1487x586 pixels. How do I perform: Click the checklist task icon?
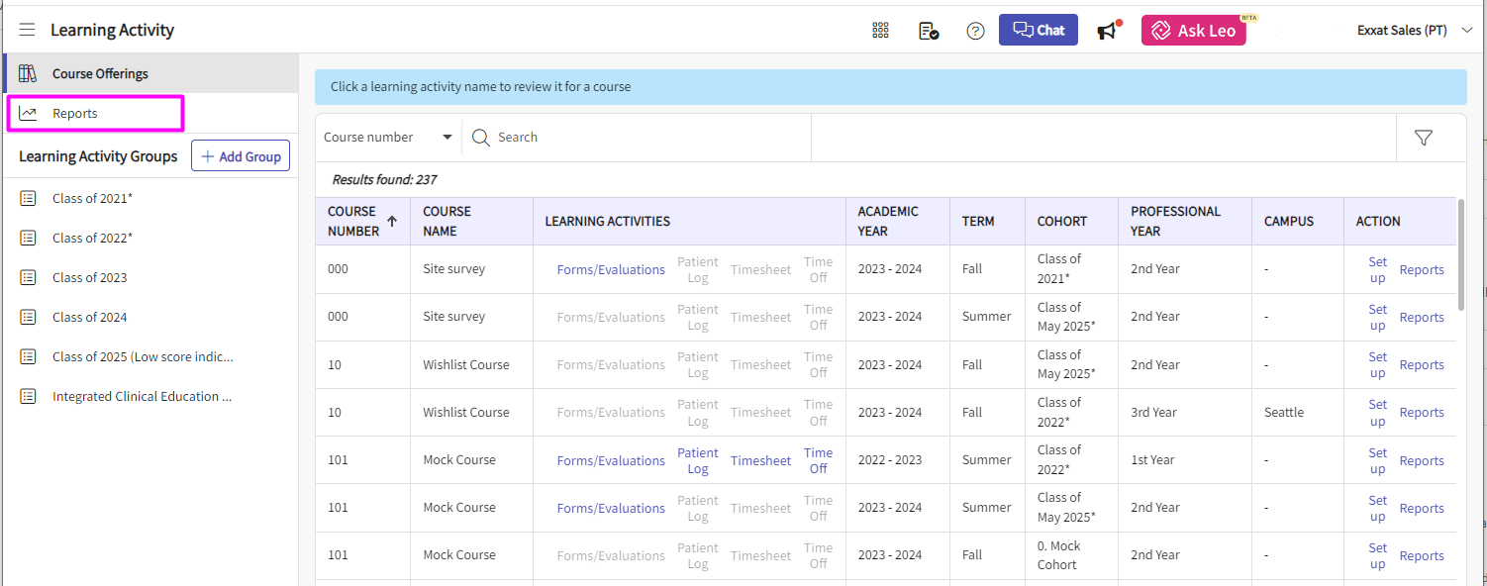pos(928,31)
